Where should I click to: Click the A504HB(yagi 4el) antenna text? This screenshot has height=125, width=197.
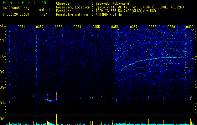coord(111,15)
